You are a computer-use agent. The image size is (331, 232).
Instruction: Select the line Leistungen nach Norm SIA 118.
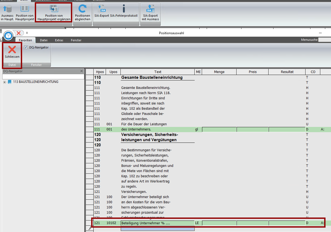146,93
